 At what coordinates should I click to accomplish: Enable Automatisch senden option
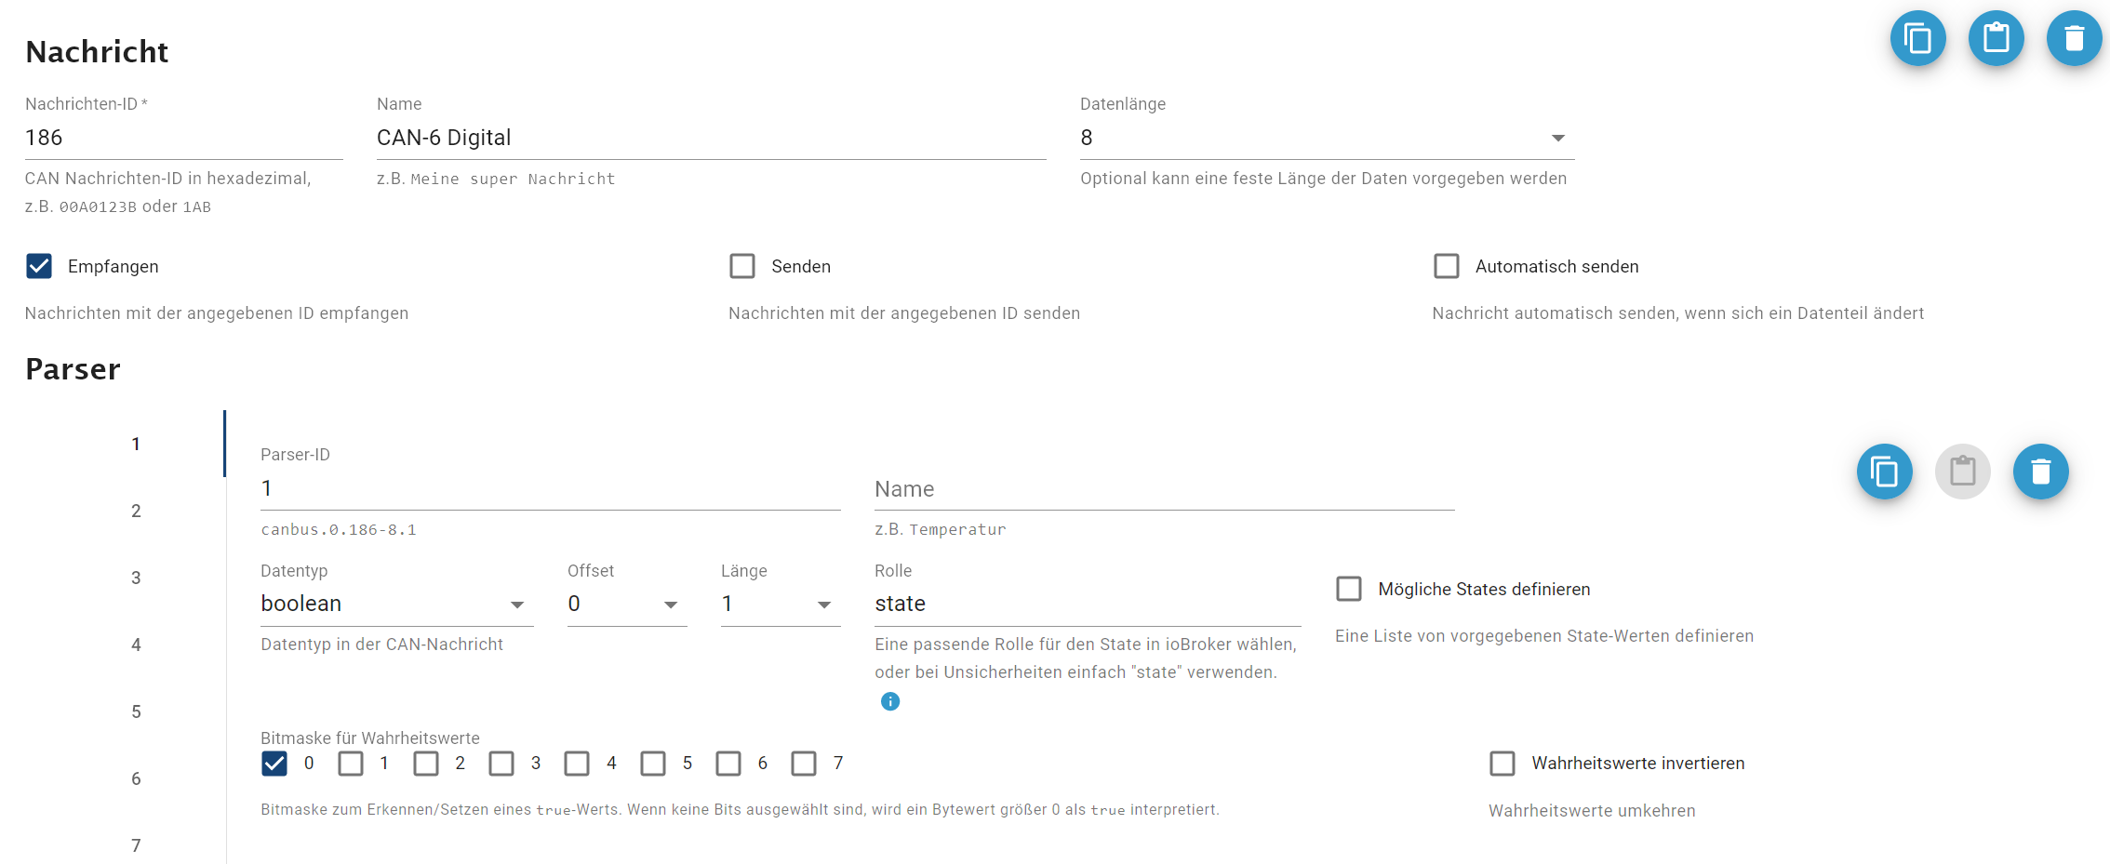coord(1447,267)
